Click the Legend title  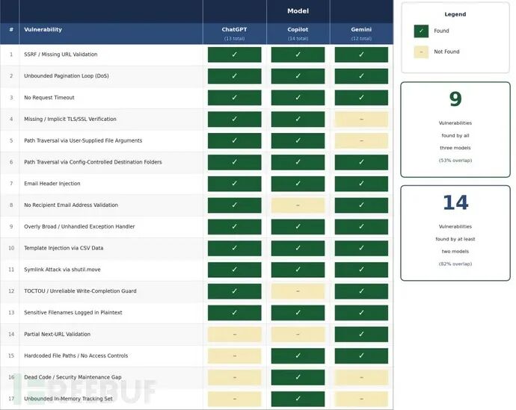455,14
